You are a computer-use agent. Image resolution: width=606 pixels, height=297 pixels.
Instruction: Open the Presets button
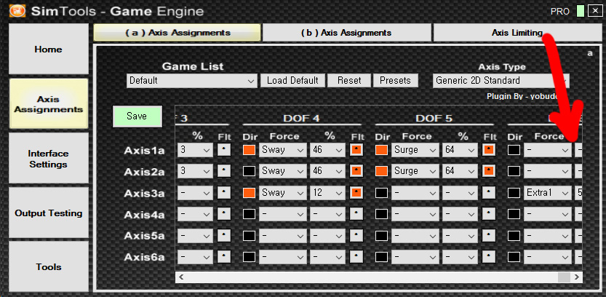395,80
